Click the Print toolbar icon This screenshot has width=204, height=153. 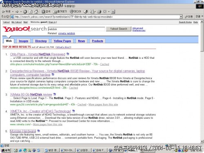[x=99, y=12]
